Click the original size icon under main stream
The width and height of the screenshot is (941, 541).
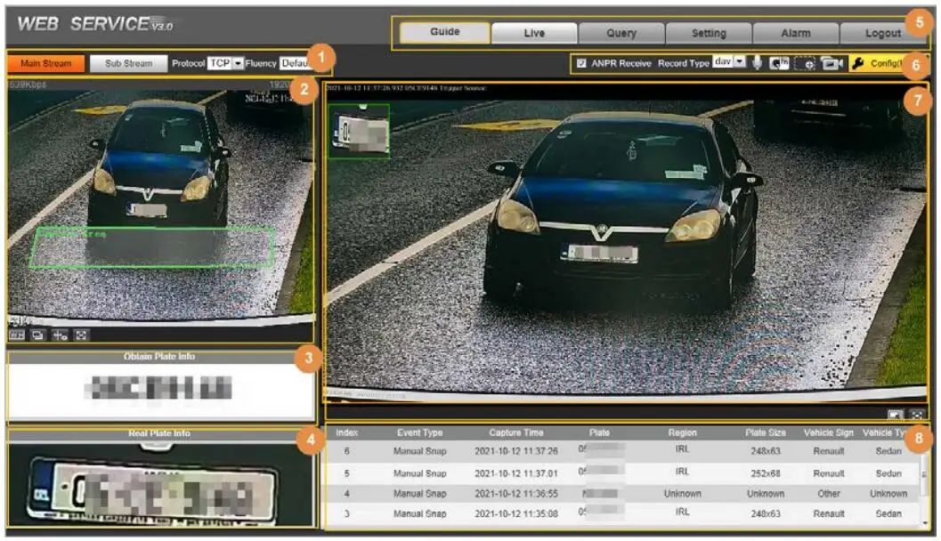(17, 334)
